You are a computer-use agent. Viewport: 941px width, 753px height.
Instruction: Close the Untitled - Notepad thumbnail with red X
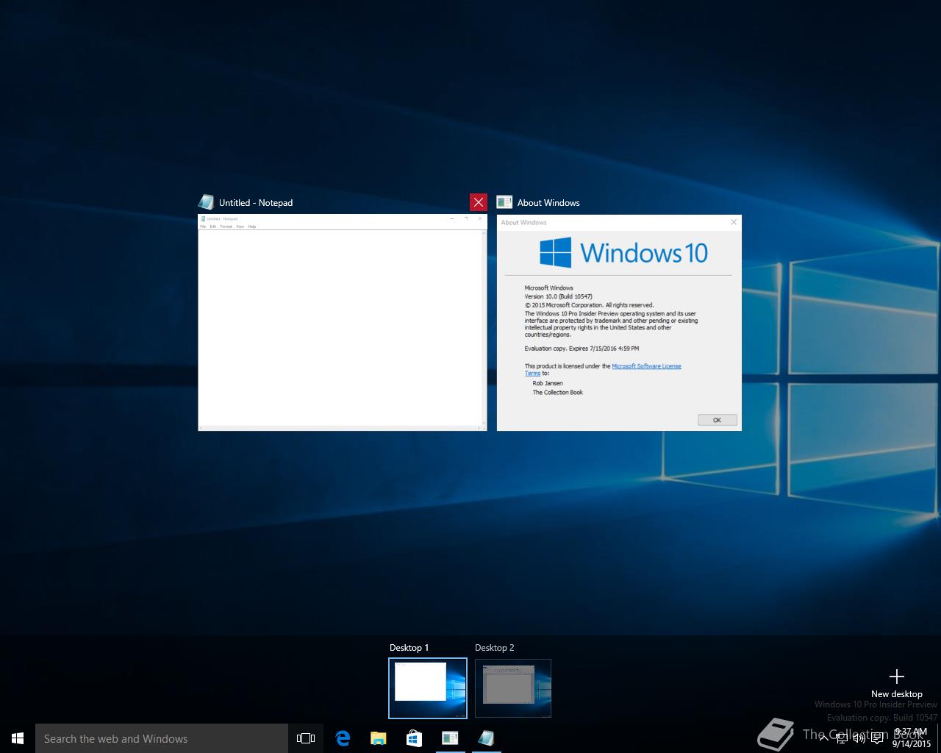point(479,202)
